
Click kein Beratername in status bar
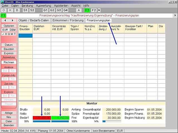click(x=104, y=131)
